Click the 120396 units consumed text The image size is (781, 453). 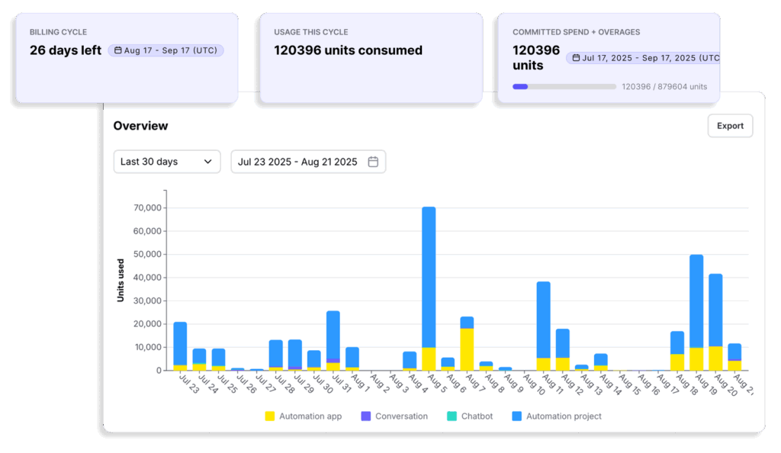tap(348, 50)
